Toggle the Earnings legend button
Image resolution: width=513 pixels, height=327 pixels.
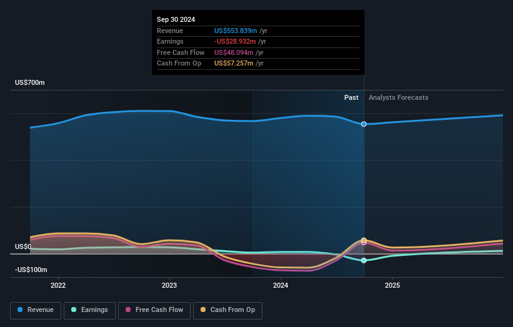pyautogui.click(x=89, y=310)
